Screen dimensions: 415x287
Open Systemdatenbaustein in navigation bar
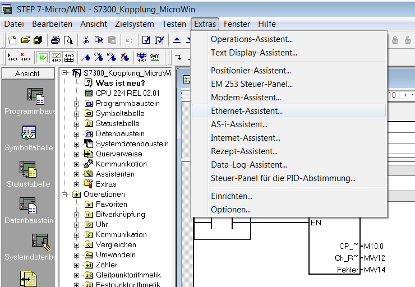coord(30,247)
